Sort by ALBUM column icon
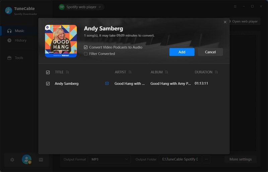 tap(166, 72)
